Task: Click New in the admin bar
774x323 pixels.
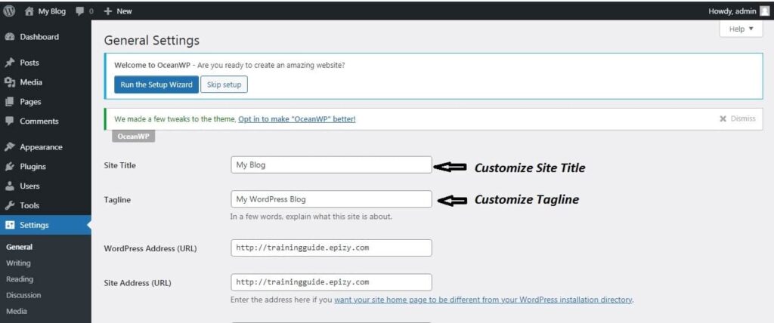Action: tap(125, 11)
